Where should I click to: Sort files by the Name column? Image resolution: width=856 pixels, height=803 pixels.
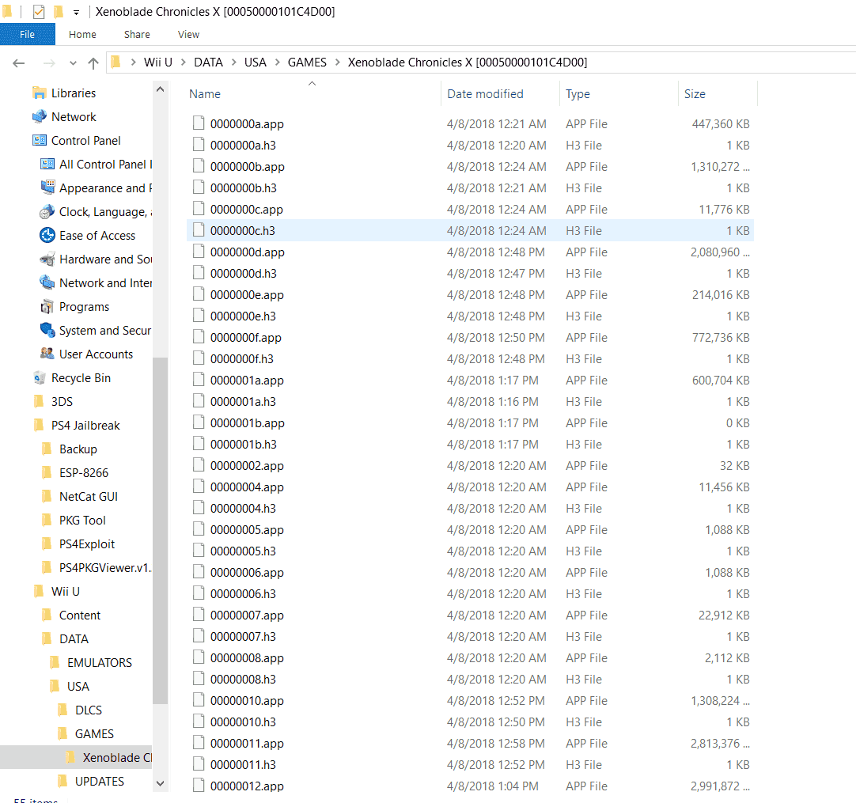pos(205,94)
